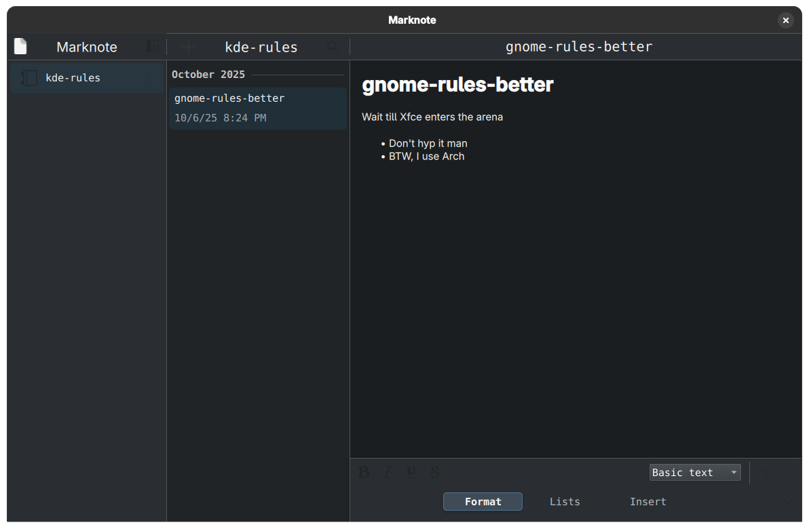Select the Format tab

pyautogui.click(x=483, y=501)
